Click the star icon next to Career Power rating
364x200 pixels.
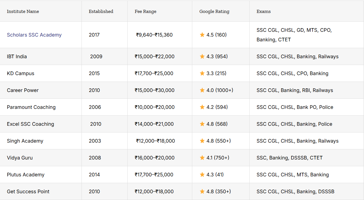pos(202,90)
